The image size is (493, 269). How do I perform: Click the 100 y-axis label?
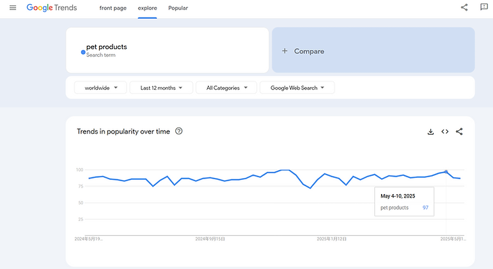coord(80,170)
